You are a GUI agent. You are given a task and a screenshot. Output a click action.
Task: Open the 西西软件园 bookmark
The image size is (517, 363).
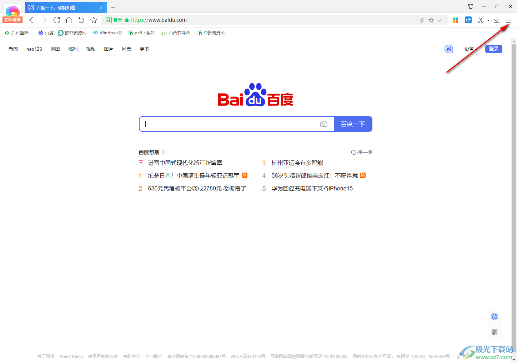pyautogui.click(x=176, y=33)
